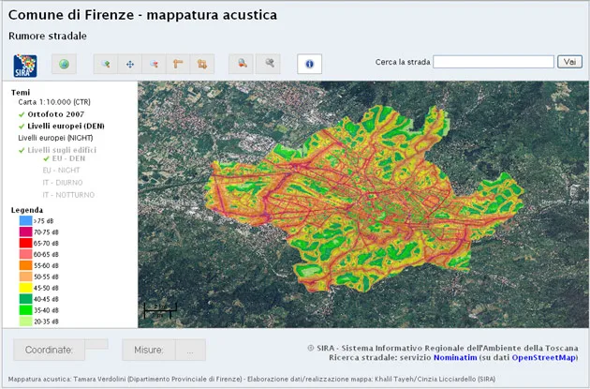The height and width of the screenshot is (389, 590).
Task: Enable the EU - NIGHT building sublayer
Action: [x=61, y=171]
